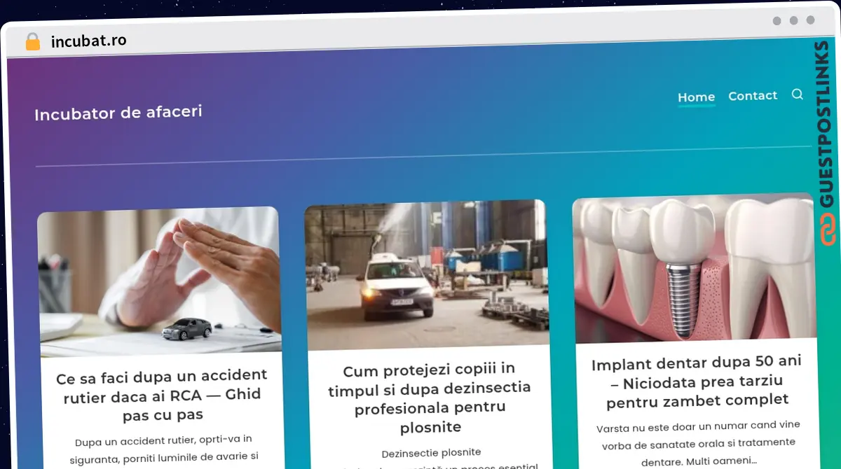Open the dezinsectia plosnite article title
This screenshot has width=841, height=469.
[x=430, y=398]
